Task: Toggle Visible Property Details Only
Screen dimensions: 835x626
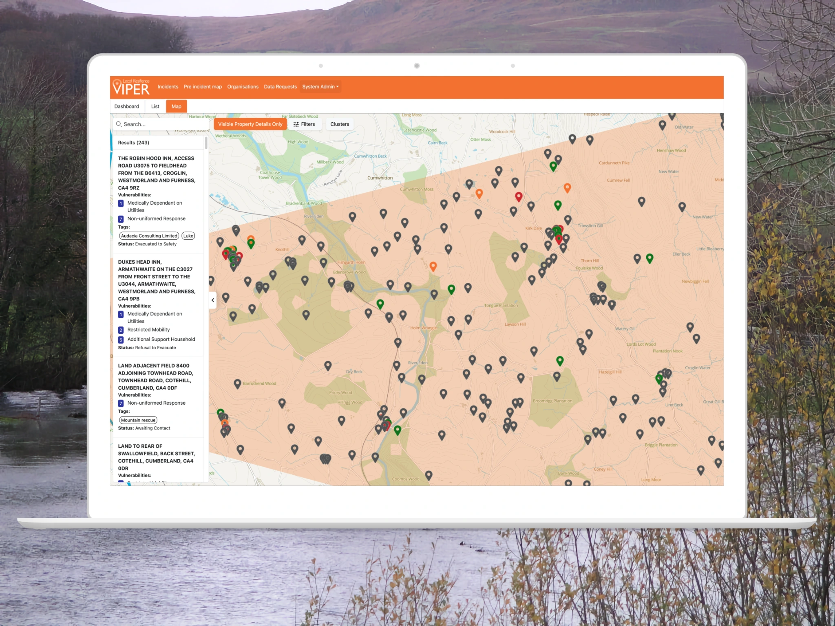Action: (250, 124)
